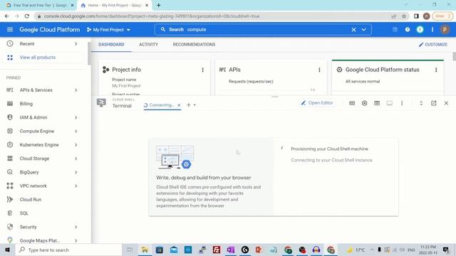
Task: Open Cloud Shell in new window
Action: (x=434, y=103)
